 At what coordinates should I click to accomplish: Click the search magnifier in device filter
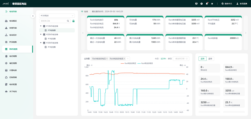[68, 21]
